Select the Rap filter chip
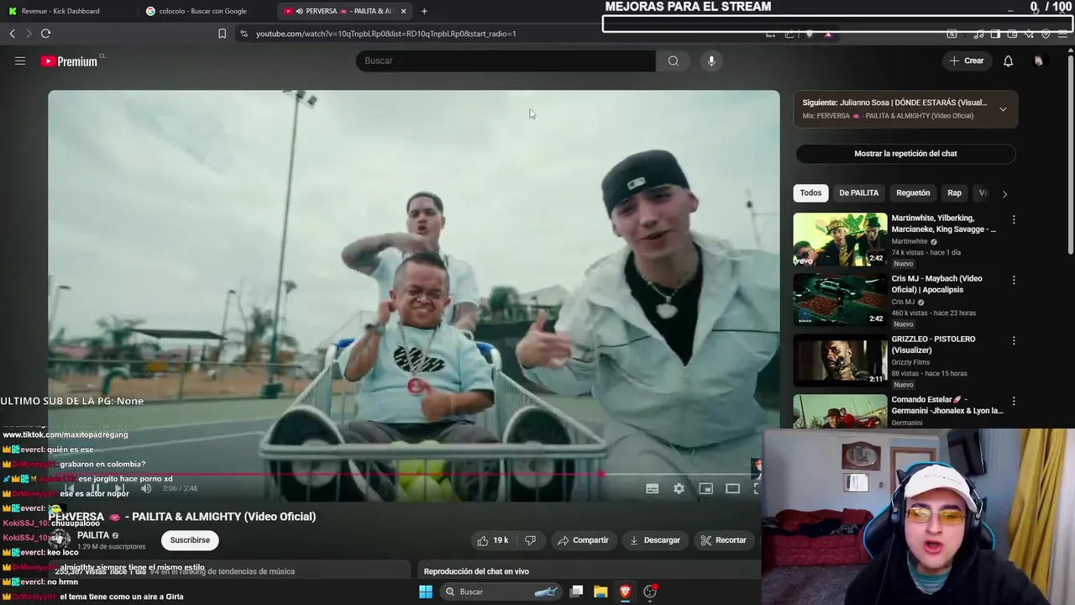1075x605 pixels. coord(955,192)
